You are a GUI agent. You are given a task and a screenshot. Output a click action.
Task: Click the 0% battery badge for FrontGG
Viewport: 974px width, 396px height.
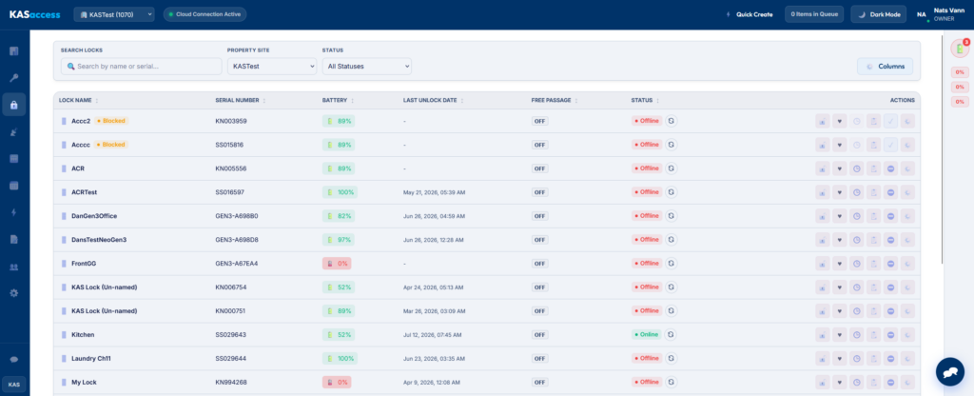tap(337, 263)
